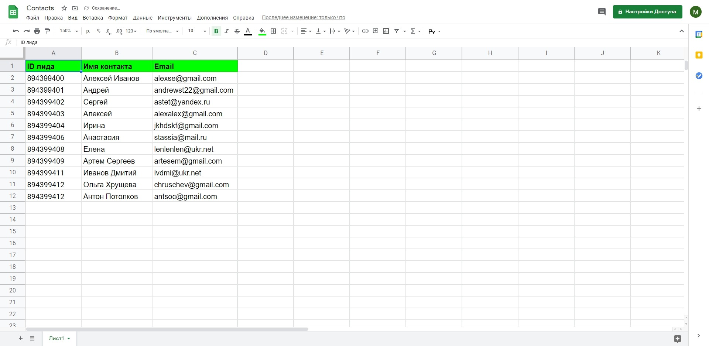This screenshot has height=346, width=709.
Task: Click the side panel toggle chevron at bottom right
Action: [x=698, y=336]
